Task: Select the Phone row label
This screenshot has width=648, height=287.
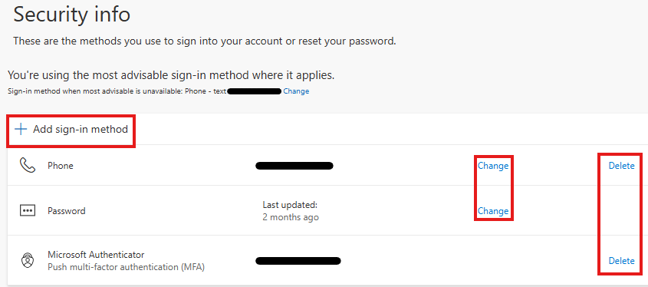Action: pos(61,166)
